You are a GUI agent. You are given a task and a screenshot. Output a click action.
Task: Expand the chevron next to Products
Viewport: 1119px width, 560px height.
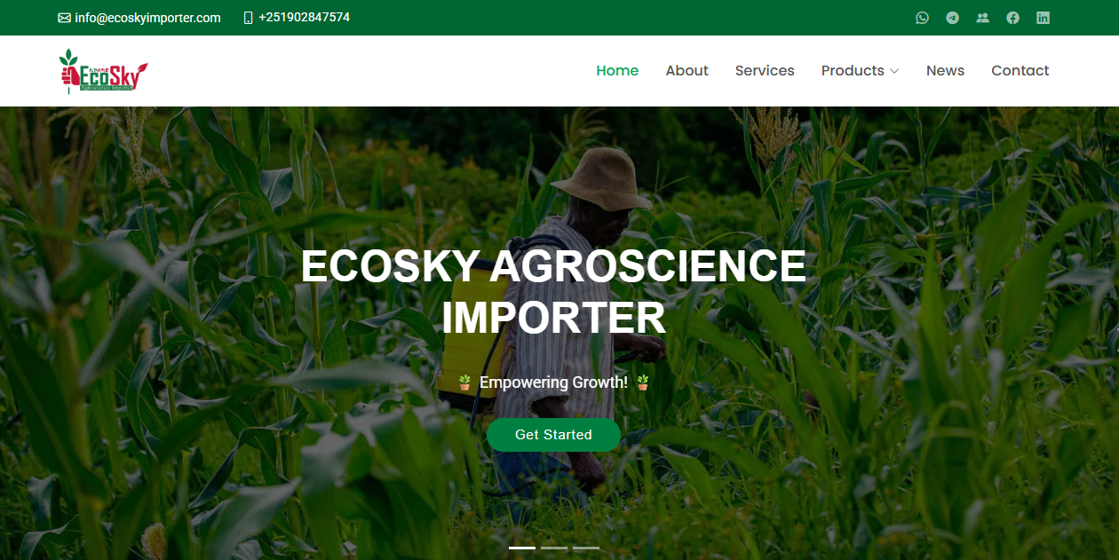point(894,71)
